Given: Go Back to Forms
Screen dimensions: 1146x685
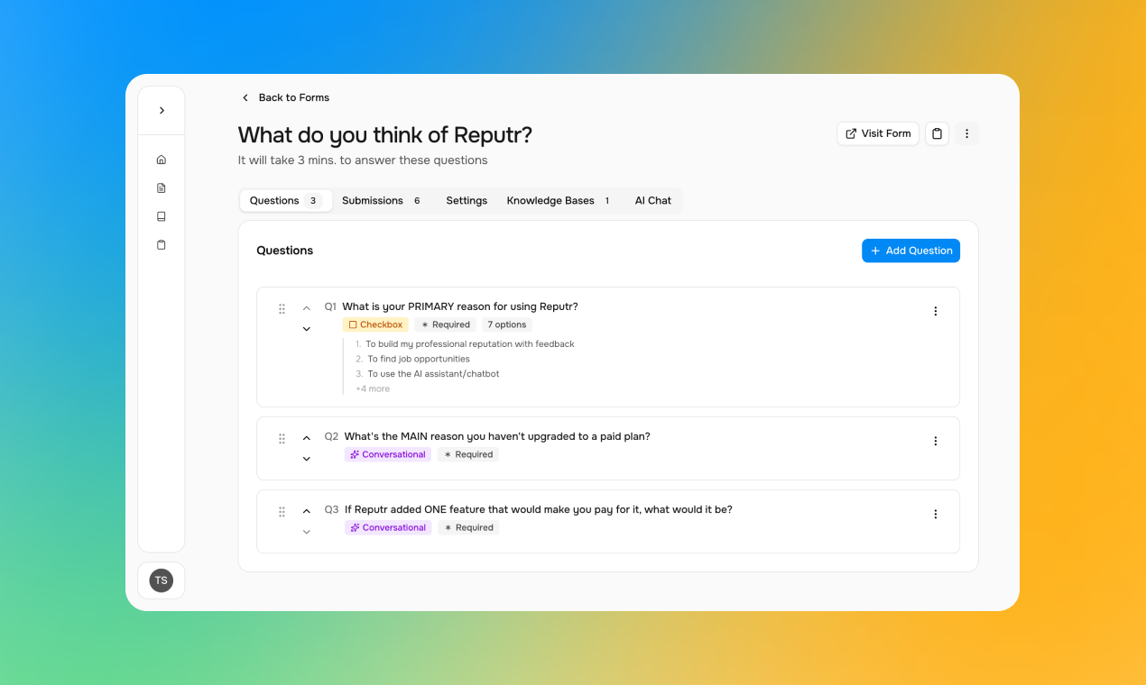Looking at the screenshot, I should [285, 97].
